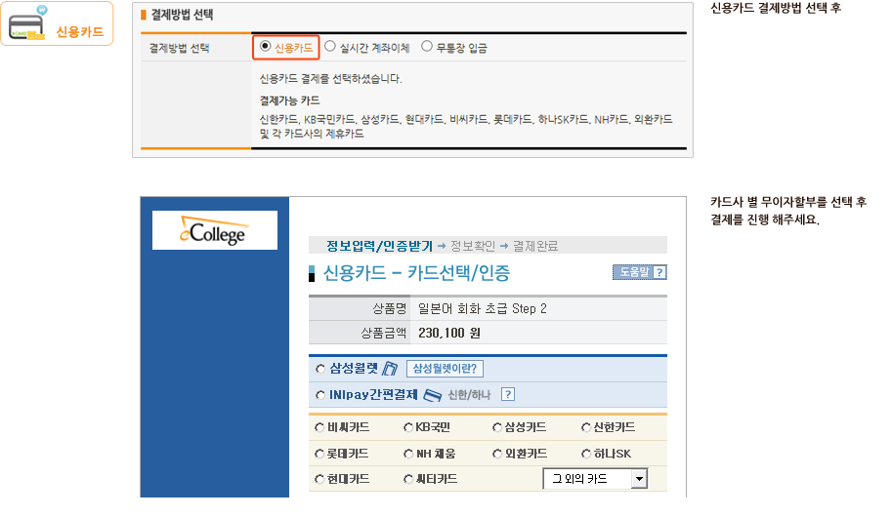Select 롯데카드 radio button
This screenshot has height=517, width=892.
[319, 454]
